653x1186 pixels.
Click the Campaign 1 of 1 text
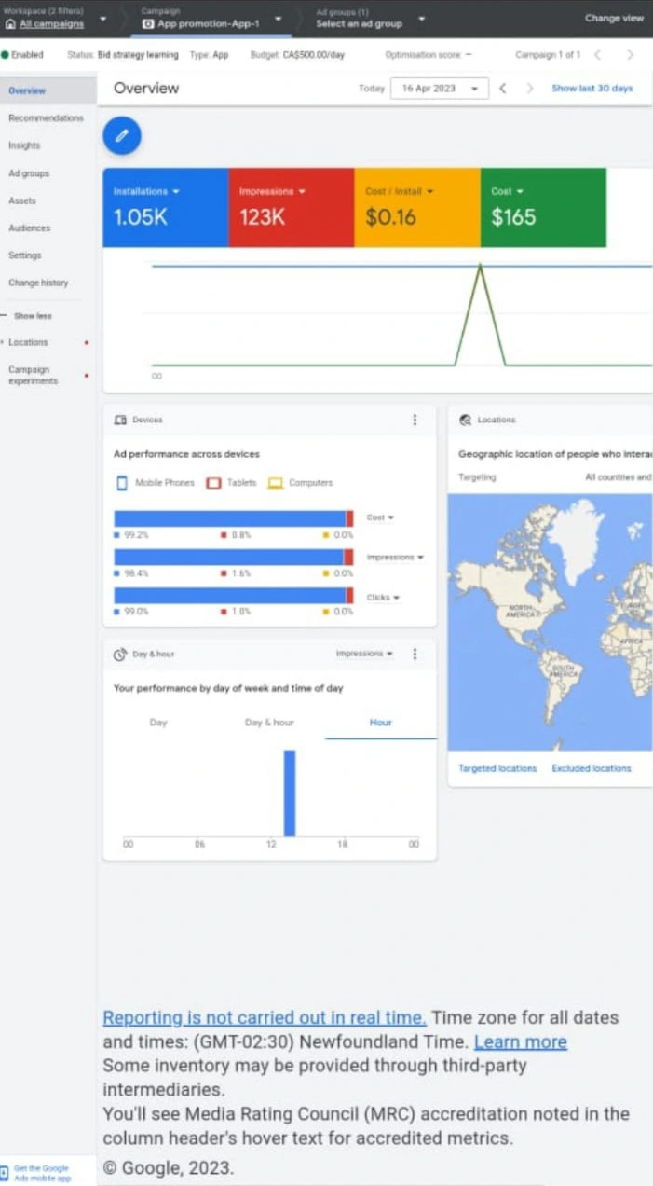click(x=548, y=55)
